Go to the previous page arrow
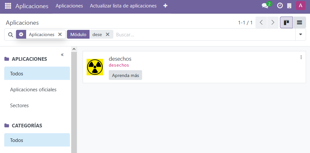Viewport: 310px width, 153px height. (261, 22)
